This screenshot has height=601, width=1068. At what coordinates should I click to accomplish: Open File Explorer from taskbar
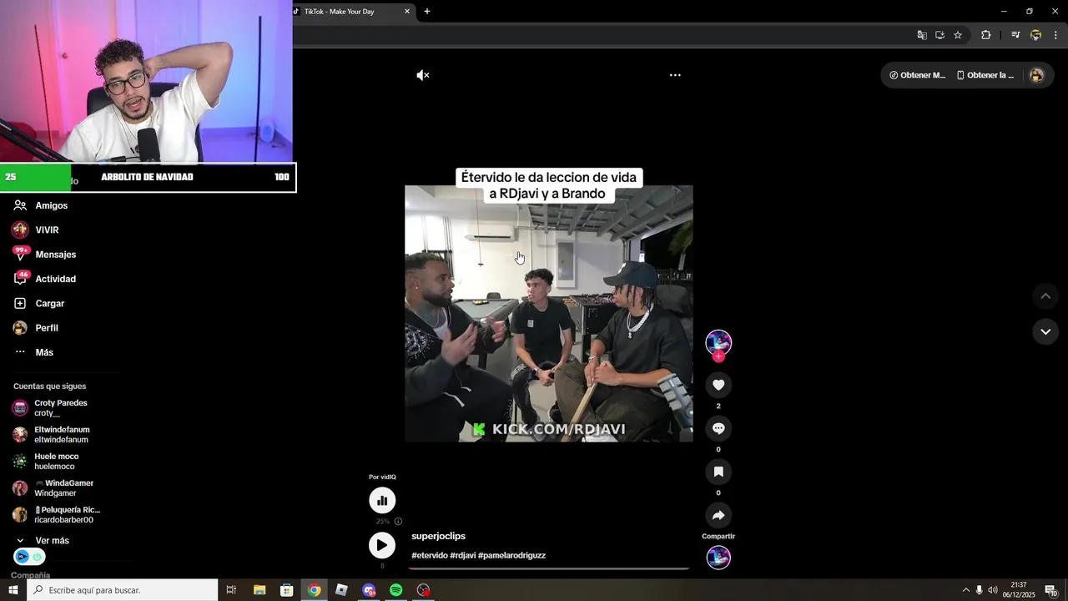[x=259, y=590]
